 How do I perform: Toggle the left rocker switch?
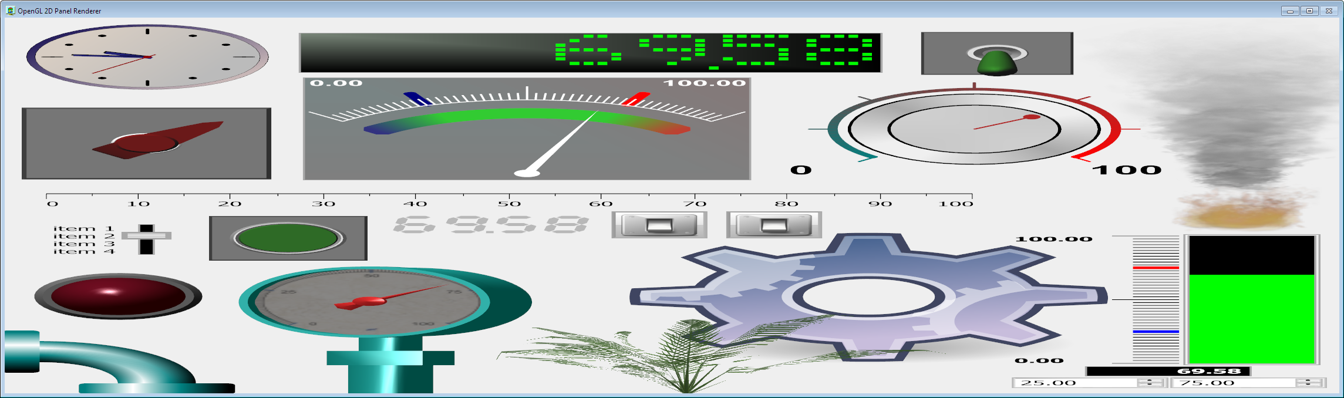pos(659,225)
